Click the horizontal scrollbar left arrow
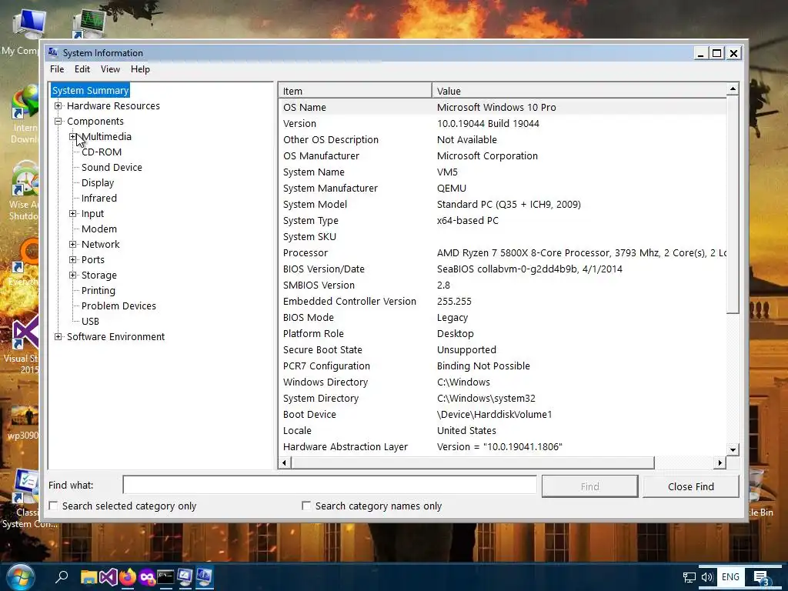This screenshot has width=788, height=591. [285, 462]
